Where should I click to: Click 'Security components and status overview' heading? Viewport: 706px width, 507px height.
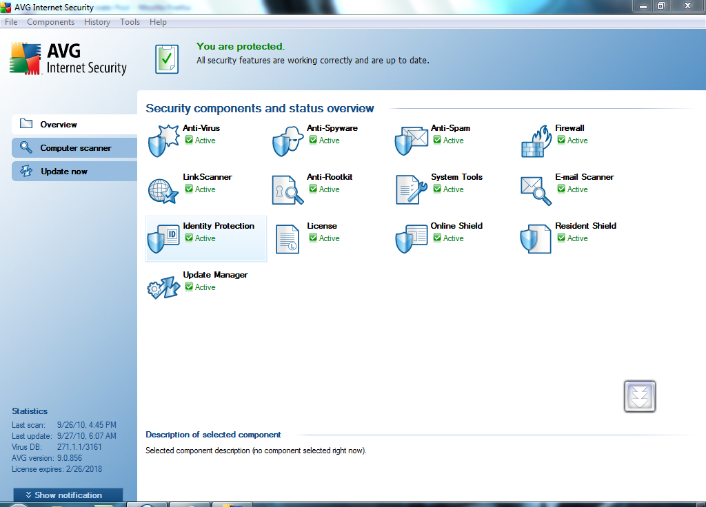[x=260, y=108]
